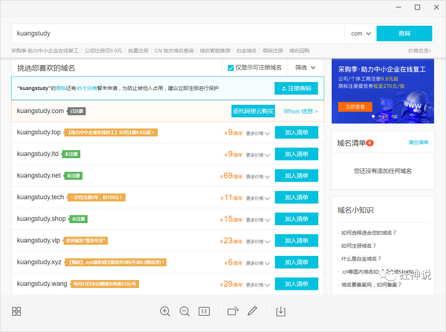The height and width of the screenshot is (332, 446).
Task: Expand the 筛选 filter dropdown
Action: pyautogui.click(x=306, y=68)
